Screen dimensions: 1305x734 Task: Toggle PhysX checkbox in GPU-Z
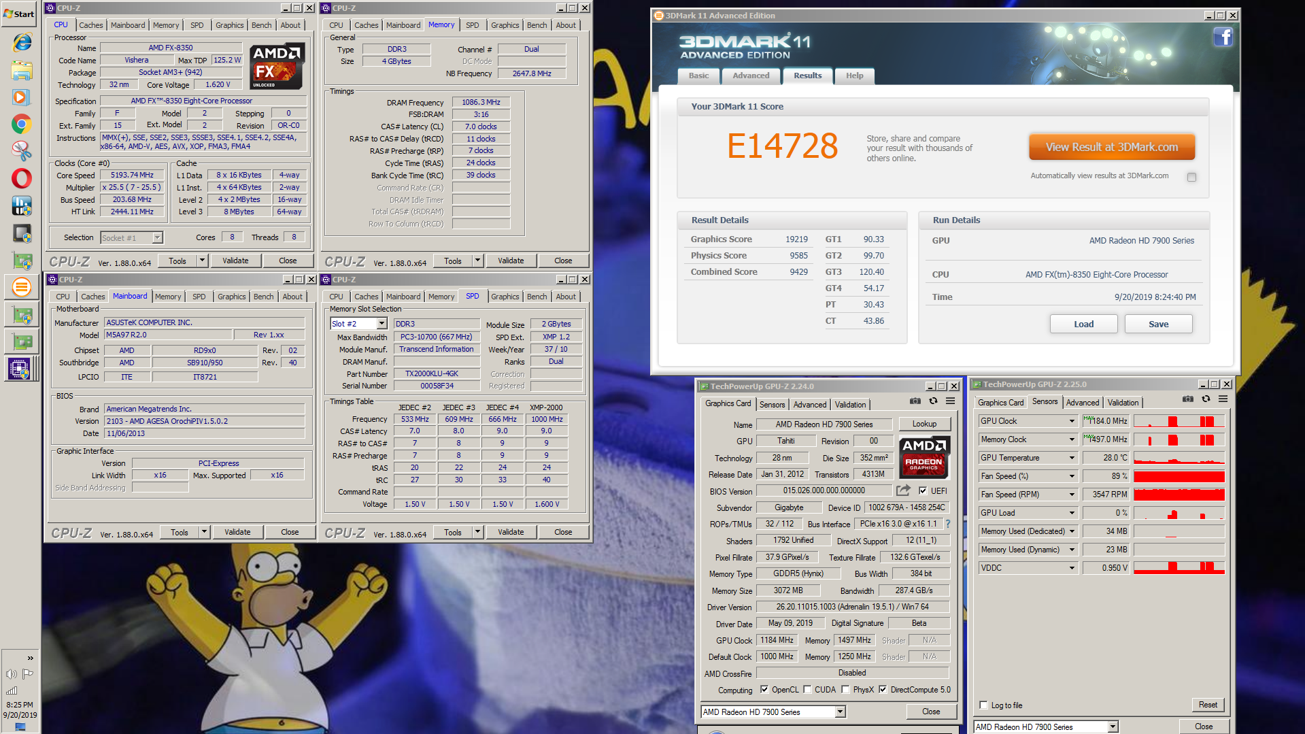pos(845,689)
